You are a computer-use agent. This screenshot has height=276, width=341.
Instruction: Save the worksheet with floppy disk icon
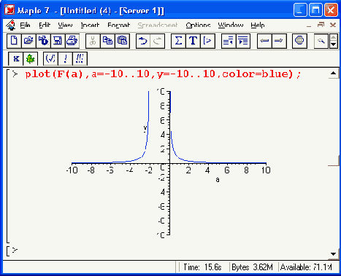point(58,41)
